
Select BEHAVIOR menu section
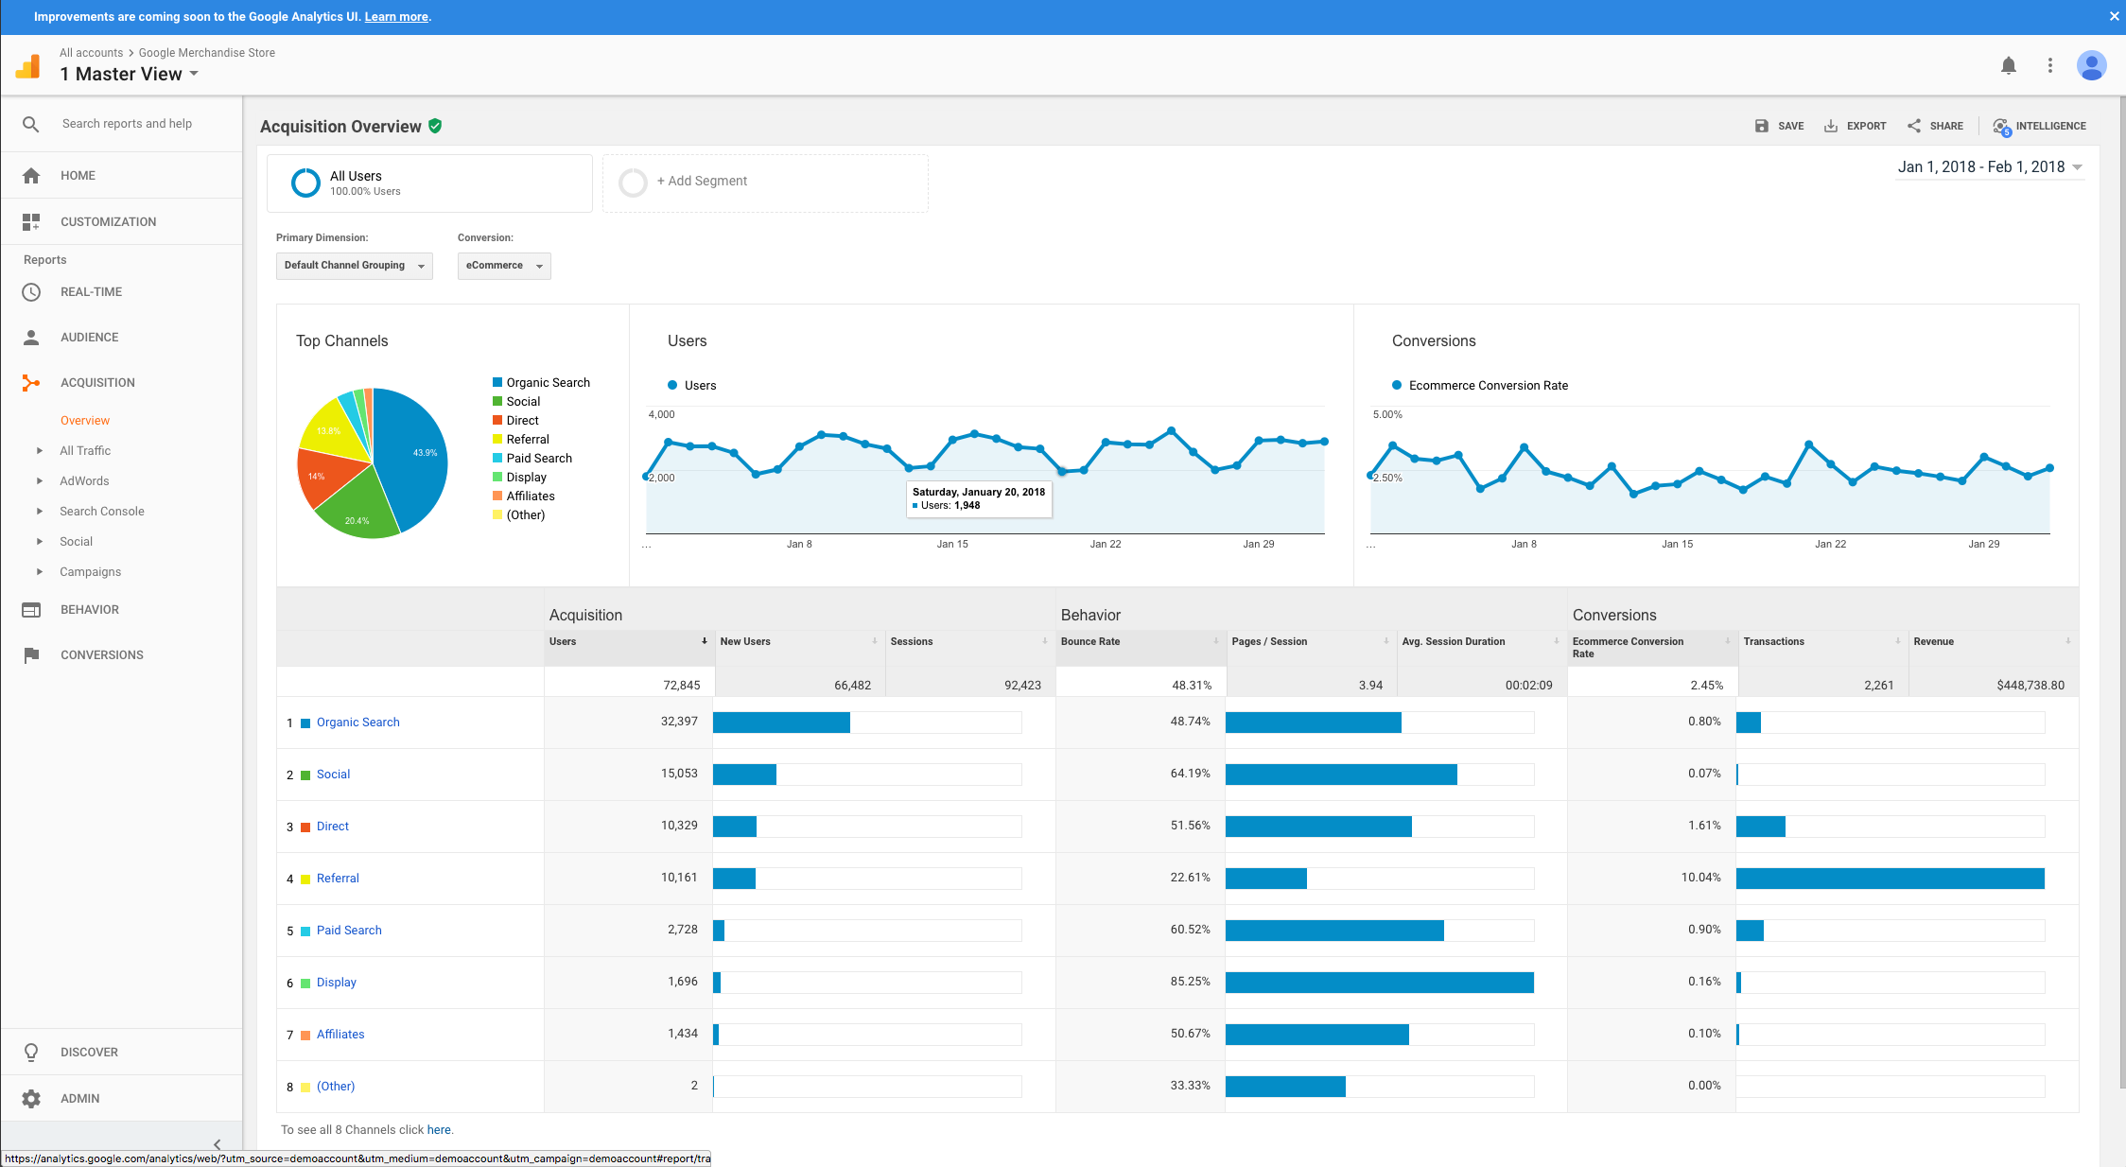[89, 609]
